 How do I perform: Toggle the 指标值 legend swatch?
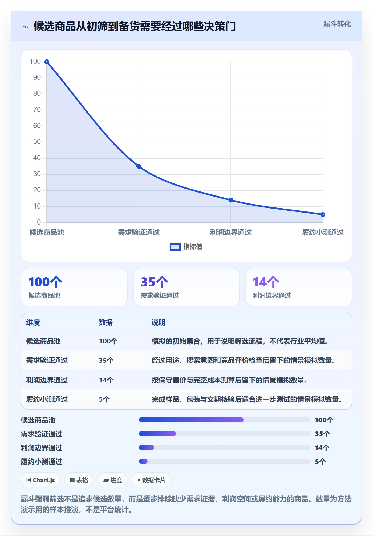175,247
